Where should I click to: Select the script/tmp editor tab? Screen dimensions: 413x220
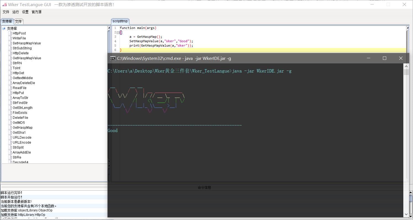(x=120, y=21)
